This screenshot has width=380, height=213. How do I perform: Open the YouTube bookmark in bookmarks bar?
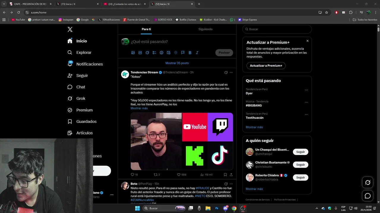18,20
